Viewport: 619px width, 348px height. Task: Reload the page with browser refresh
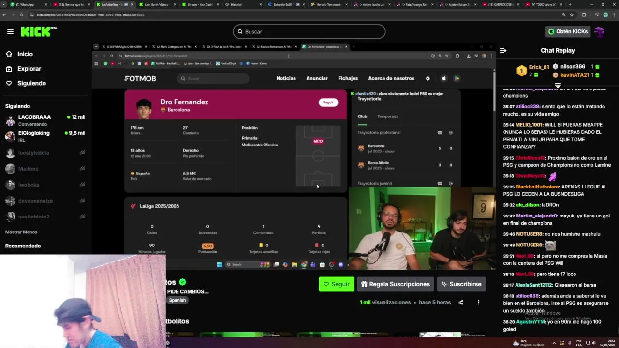pos(21,15)
